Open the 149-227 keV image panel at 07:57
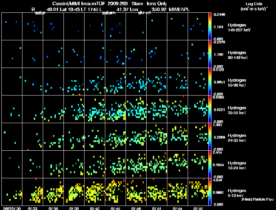276x210 pixels. tap(198, 26)
